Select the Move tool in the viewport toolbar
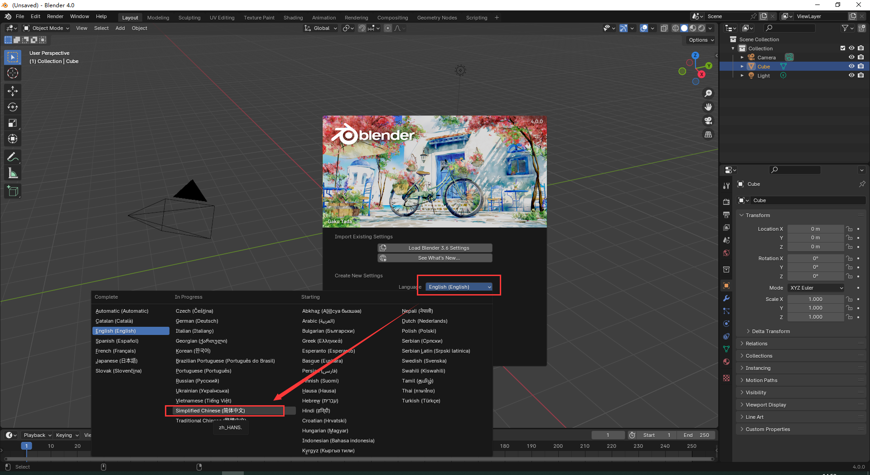870x475 pixels. point(12,91)
